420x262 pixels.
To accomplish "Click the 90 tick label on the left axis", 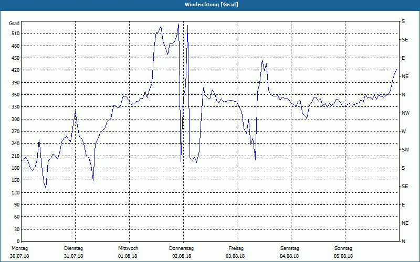I will pyautogui.click(x=17, y=205).
